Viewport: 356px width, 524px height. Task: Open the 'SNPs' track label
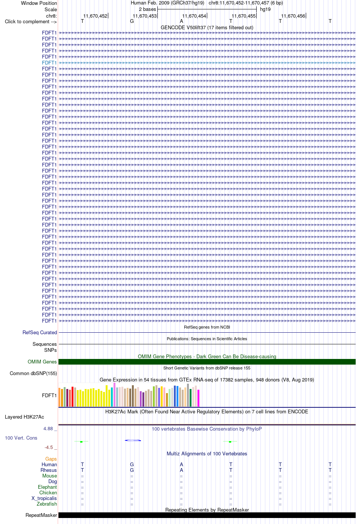tap(51, 350)
